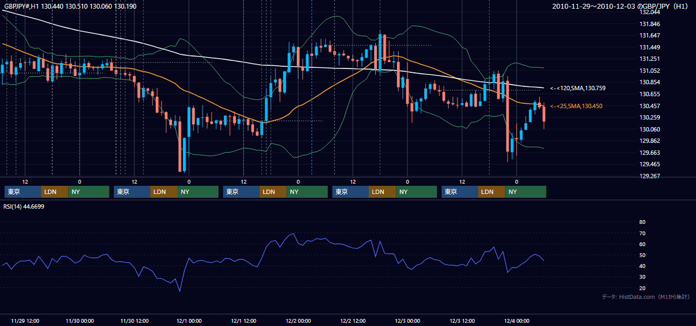The height and width of the screenshot is (326, 696).
Task: Click price axis label 131.052
Action: [x=649, y=71]
